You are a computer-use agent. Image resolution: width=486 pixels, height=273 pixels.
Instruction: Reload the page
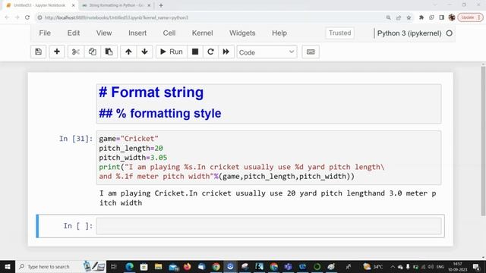(x=27, y=17)
